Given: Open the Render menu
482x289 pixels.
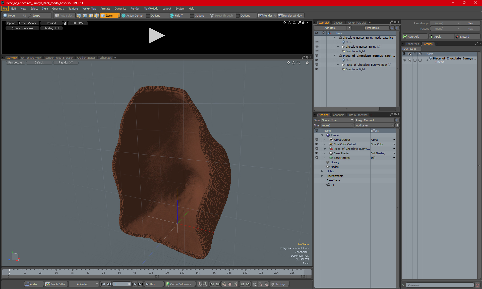Looking at the screenshot, I should coord(135,9).
